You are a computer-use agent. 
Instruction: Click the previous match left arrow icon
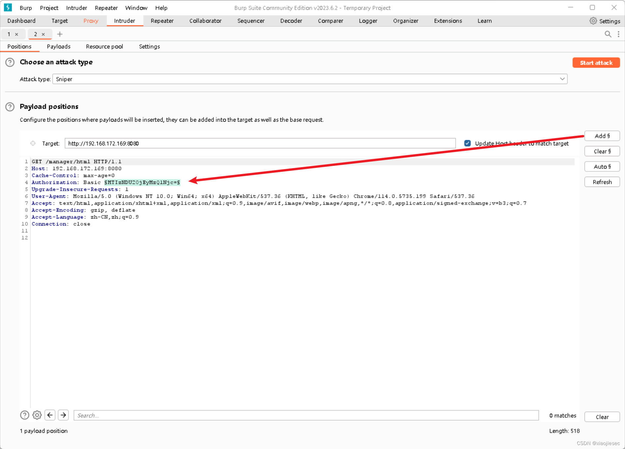(x=50, y=415)
